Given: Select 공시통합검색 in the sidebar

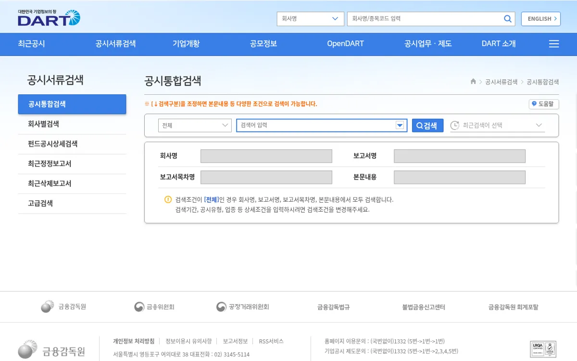Looking at the screenshot, I should [72, 104].
